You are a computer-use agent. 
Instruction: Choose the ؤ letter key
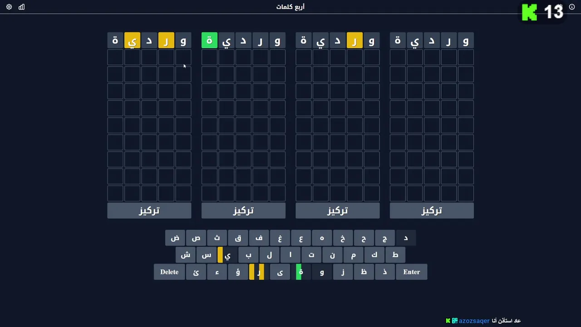[x=238, y=272]
